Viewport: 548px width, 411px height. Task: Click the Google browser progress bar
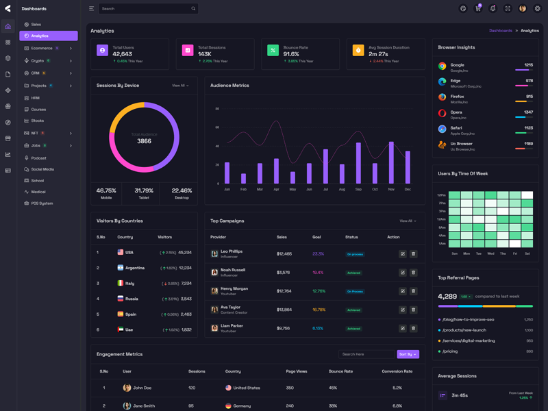coord(524,70)
